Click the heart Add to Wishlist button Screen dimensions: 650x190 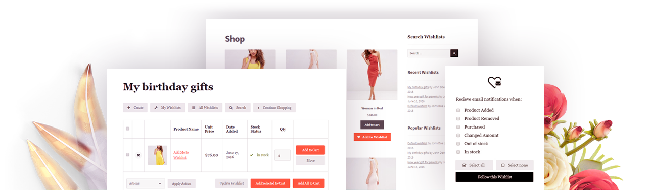click(x=372, y=137)
